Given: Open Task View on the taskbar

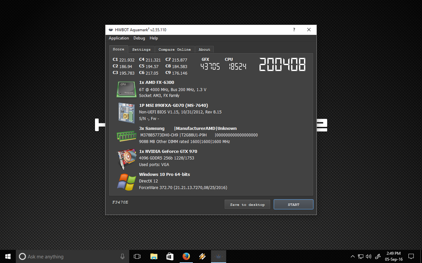Looking at the screenshot, I should coord(137,256).
